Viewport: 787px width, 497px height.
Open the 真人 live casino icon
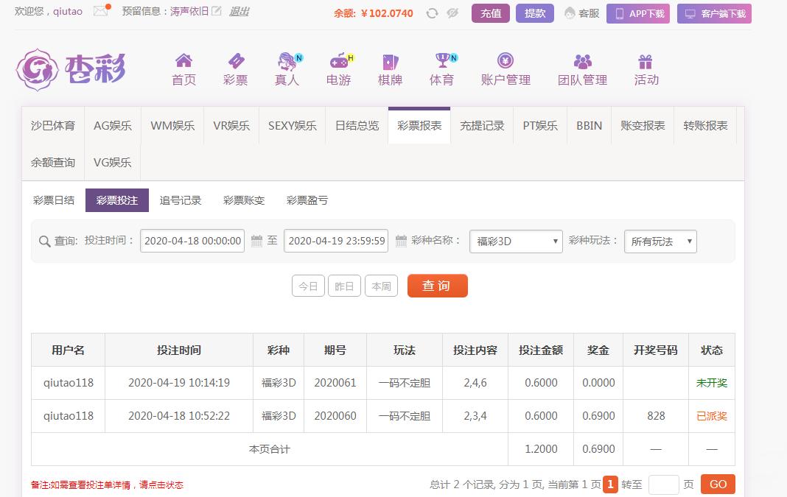287,61
